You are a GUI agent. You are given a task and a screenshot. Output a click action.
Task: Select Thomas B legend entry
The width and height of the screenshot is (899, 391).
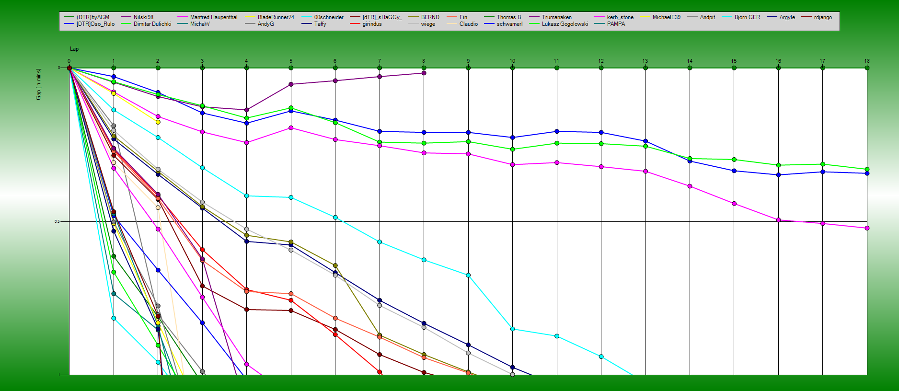tap(509, 17)
